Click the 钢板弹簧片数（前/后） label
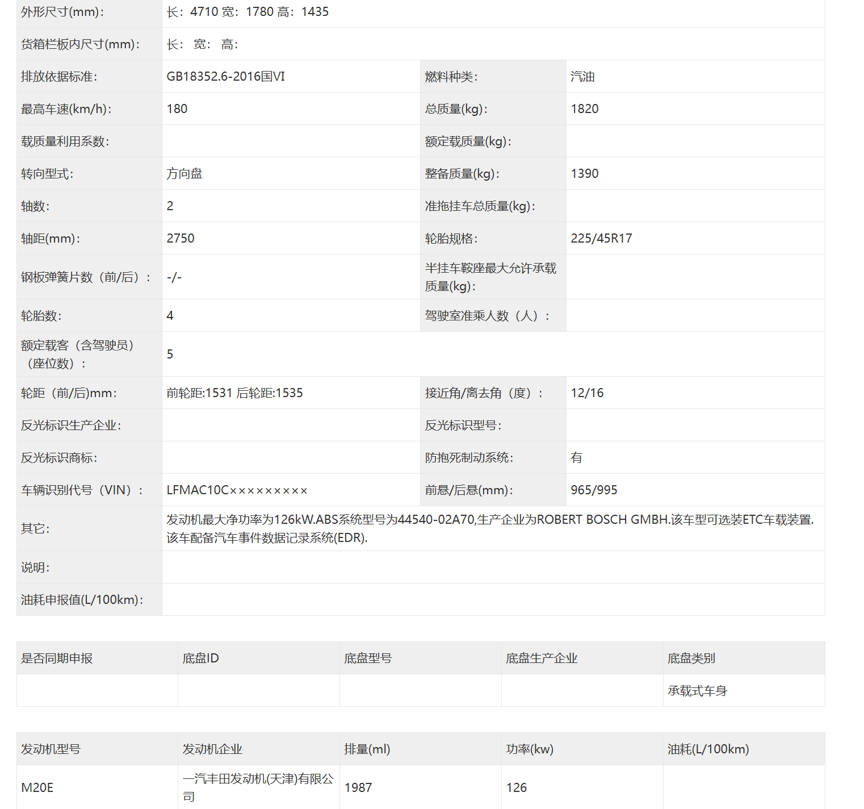The width and height of the screenshot is (864, 809). coord(86,277)
